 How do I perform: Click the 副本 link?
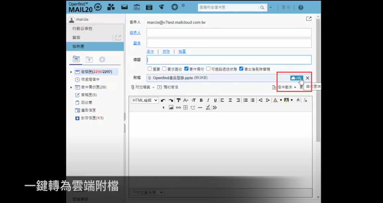click(137, 43)
